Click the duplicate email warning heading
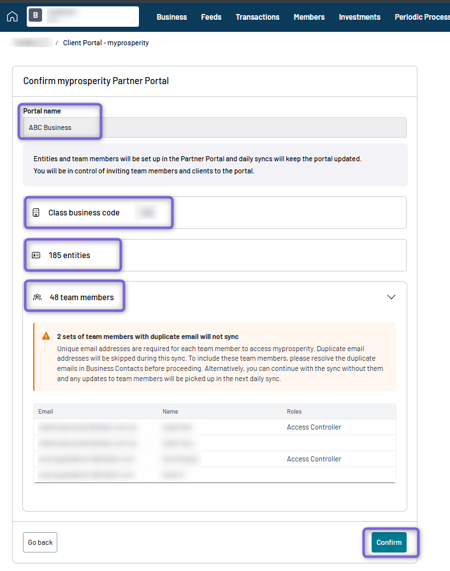 [148, 336]
